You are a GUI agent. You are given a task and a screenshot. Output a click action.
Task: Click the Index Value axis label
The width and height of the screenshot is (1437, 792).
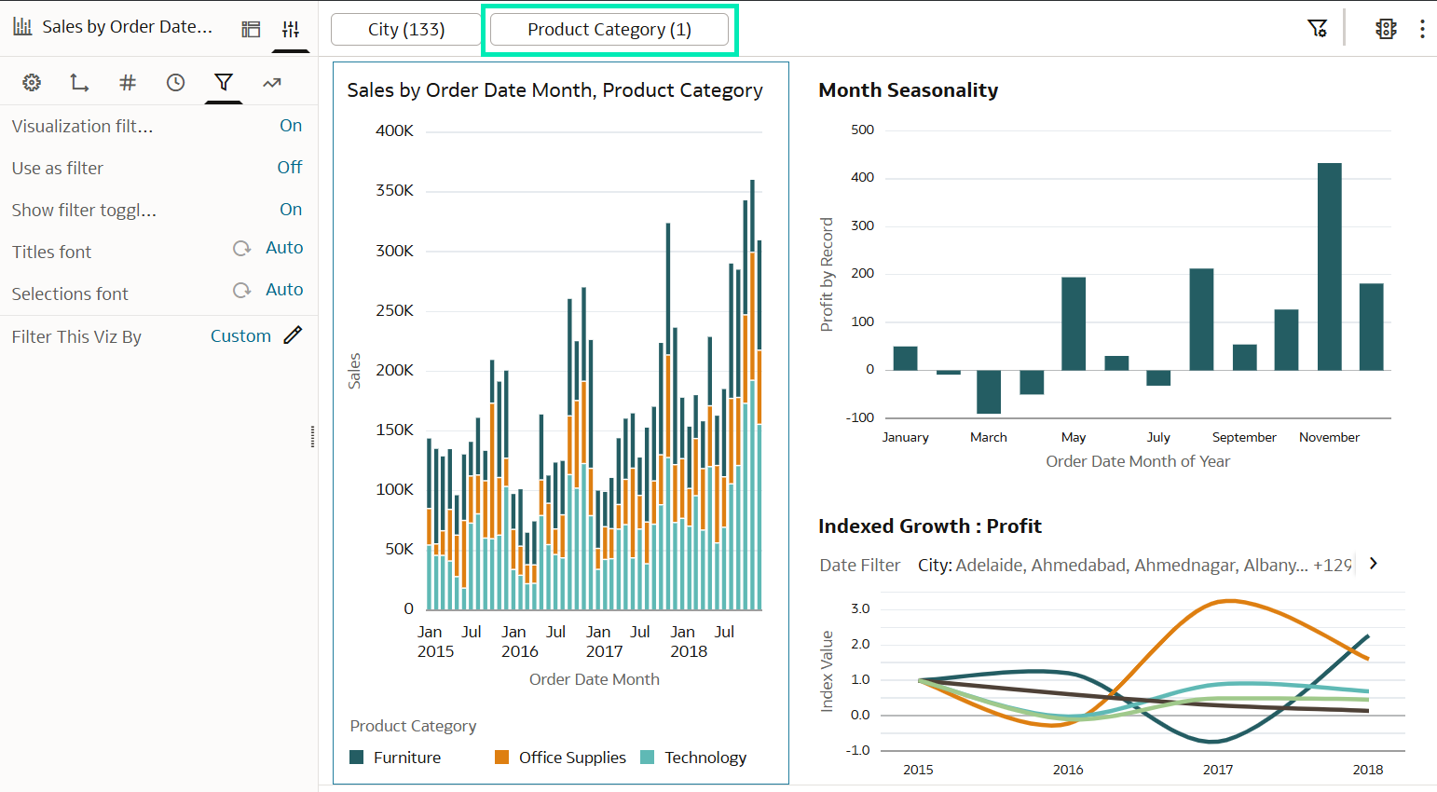click(827, 672)
